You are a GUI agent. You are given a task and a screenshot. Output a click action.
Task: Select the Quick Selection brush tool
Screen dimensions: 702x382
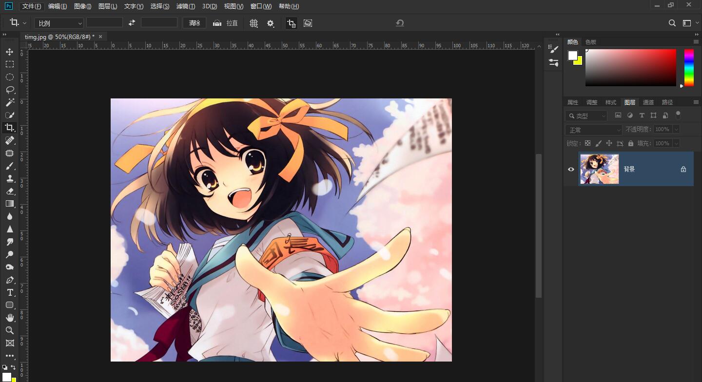(9, 115)
